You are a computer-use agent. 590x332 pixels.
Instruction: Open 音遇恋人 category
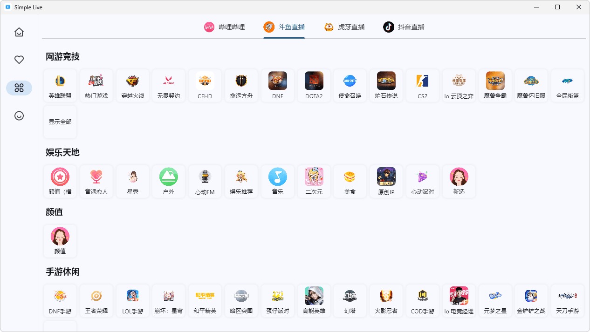96,182
